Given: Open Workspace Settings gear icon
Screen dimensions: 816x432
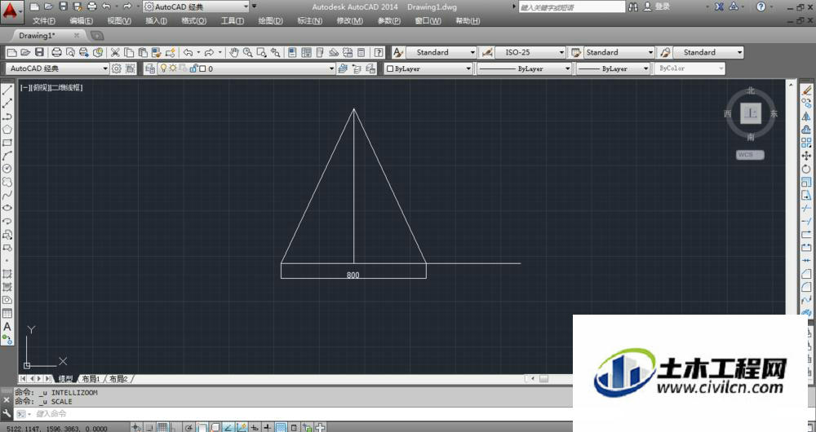Looking at the screenshot, I should tap(117, 68).
